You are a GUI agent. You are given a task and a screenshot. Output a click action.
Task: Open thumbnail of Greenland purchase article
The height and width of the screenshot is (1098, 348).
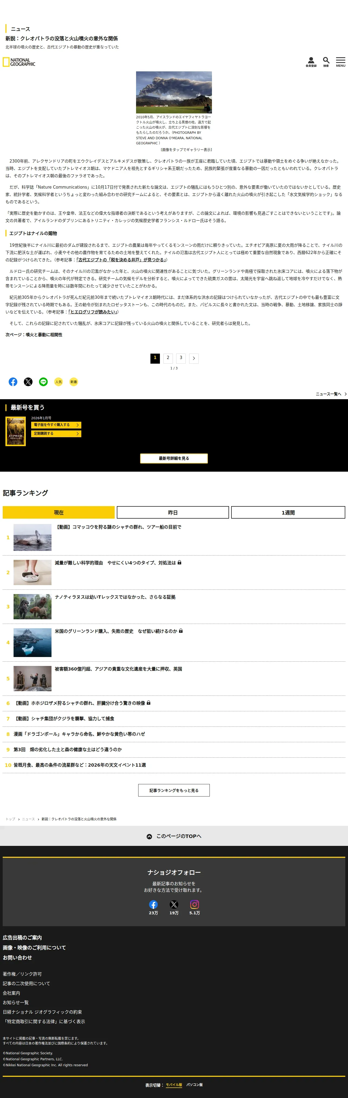pos(32,642)
